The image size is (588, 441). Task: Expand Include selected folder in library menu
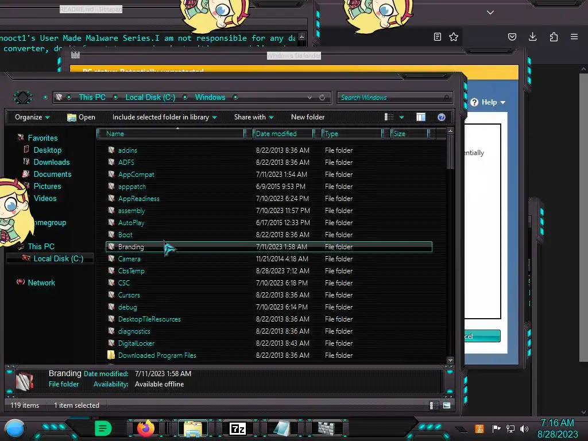(x=165, y=117)
